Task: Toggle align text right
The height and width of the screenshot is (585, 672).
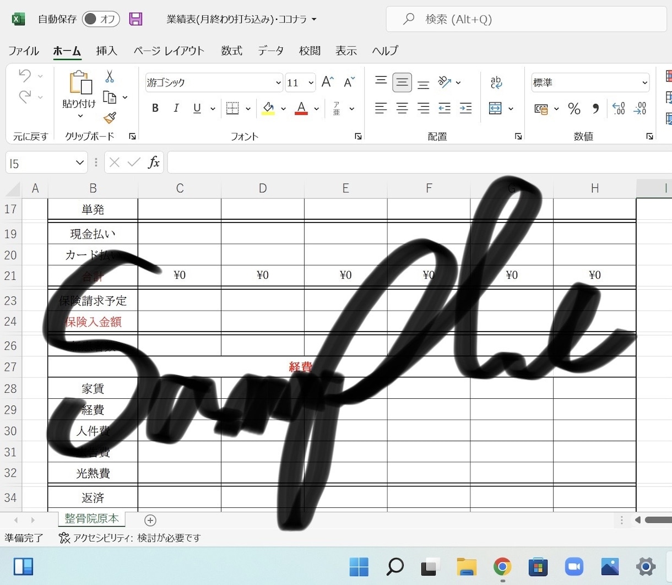Action: (423, 109)
